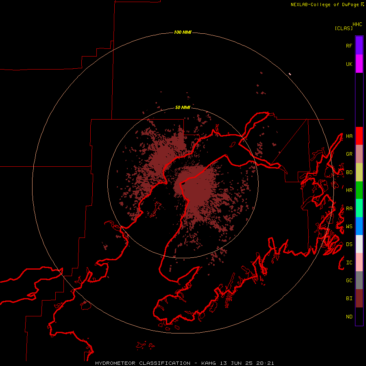Click the [CLAS] units label
Image resolution: width=366 pixels, height=366 pixels.
(344, 28)
